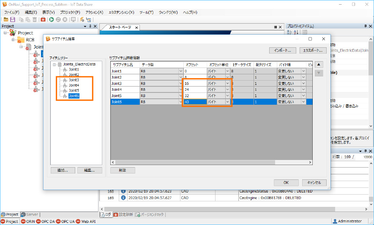
Task: Open byte order dropdown for Joint1 row
Action: [303, 71]
